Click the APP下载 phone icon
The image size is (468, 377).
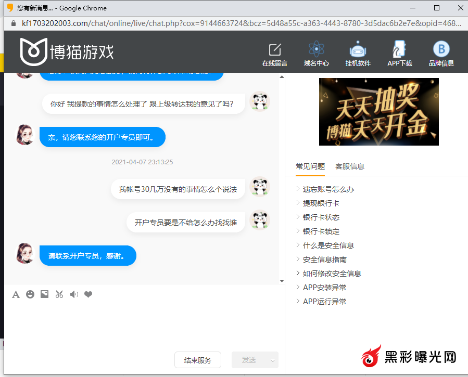[399, 50]
